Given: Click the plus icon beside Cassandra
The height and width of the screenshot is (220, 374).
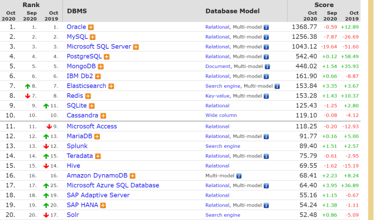Looking at the screenshot, I should coord(103,116).
